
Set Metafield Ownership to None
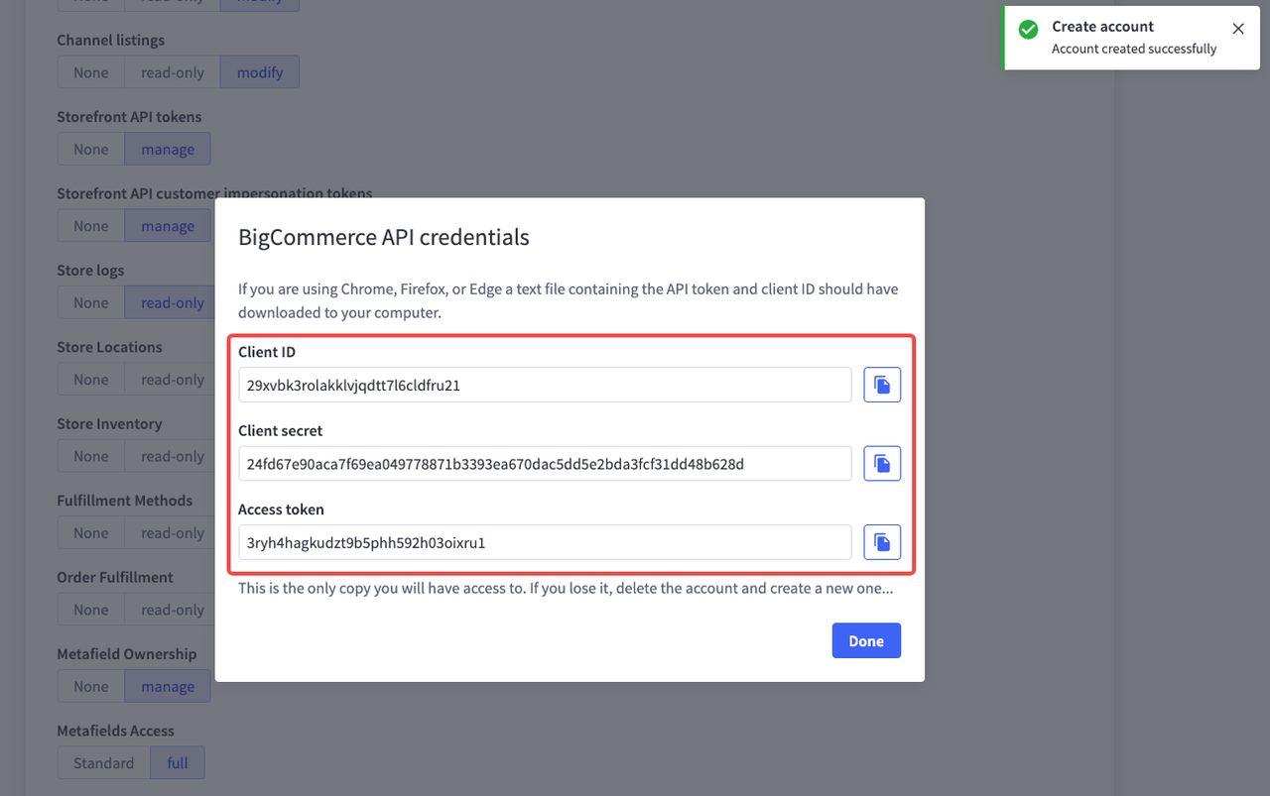coord(90,686)
